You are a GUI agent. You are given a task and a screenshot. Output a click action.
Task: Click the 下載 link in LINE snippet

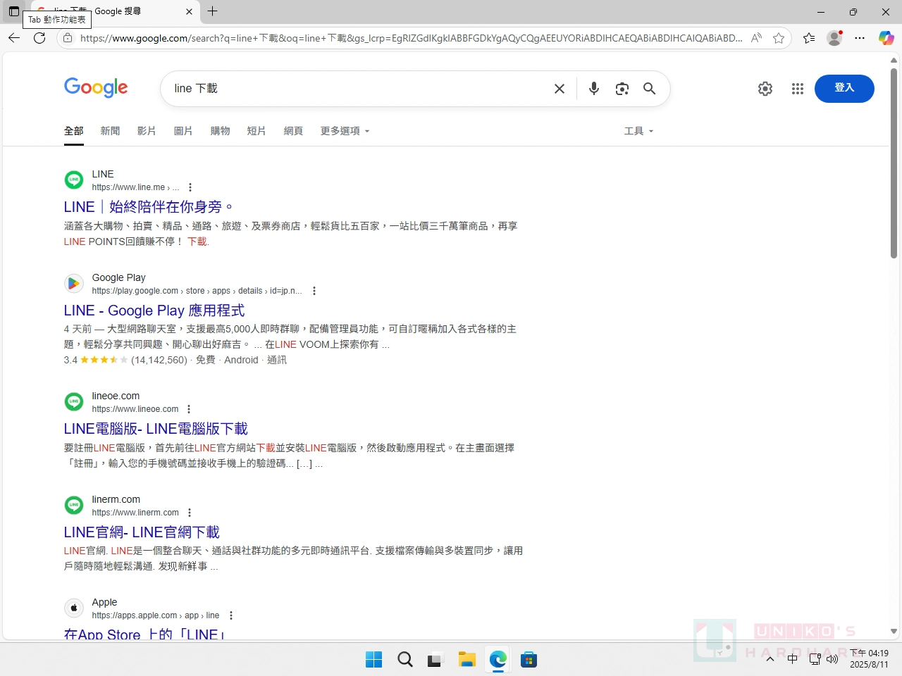[197, 242]
